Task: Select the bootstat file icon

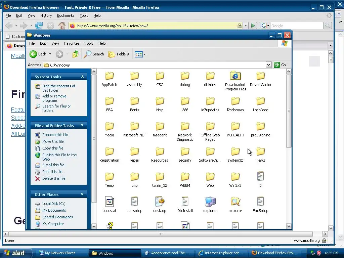Action: pyautogui.click(x=109, y=205)
